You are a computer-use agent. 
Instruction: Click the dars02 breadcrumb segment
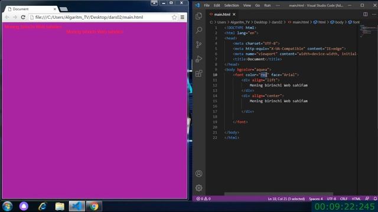(x=277, y=22)
